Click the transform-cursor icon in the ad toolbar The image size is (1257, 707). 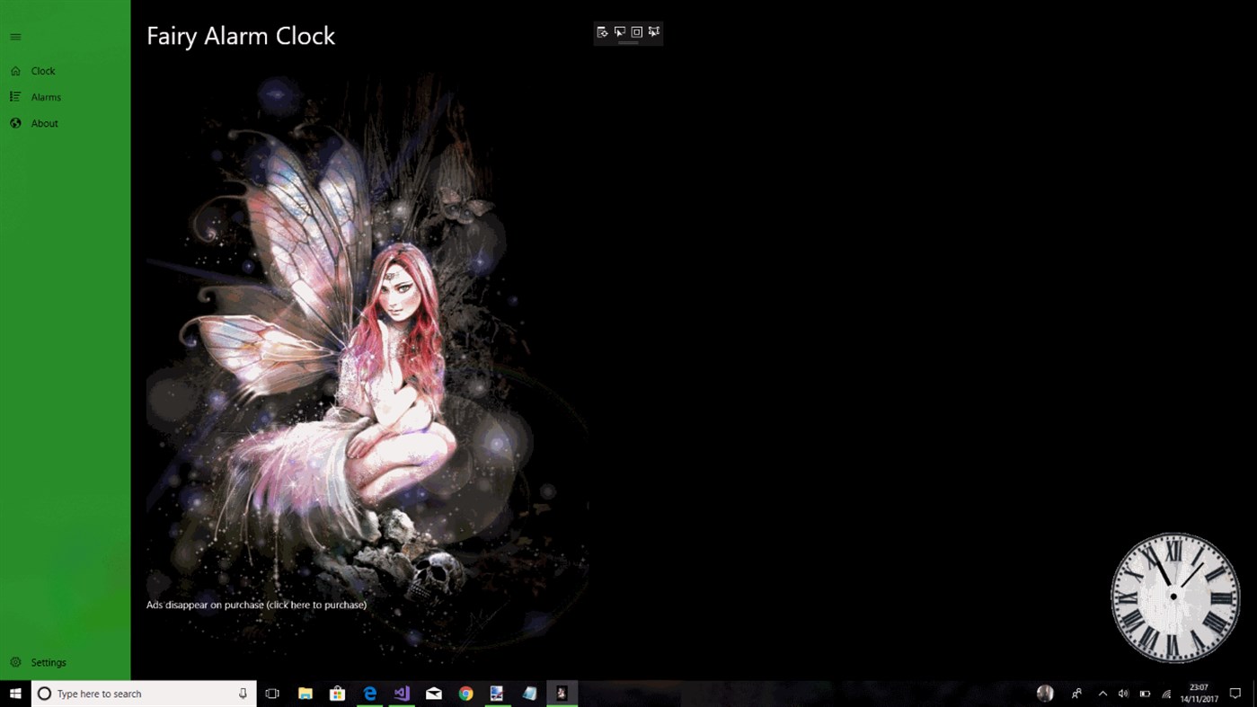tap(653, 32)
